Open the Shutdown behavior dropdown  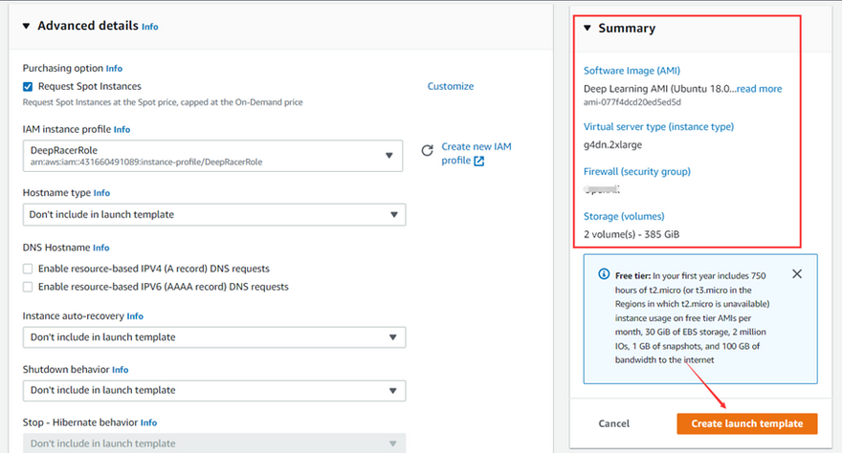tap(213, 390)
